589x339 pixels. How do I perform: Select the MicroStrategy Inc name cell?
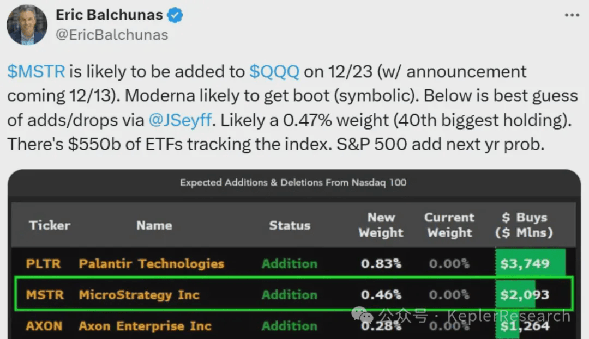pos(139,295)
